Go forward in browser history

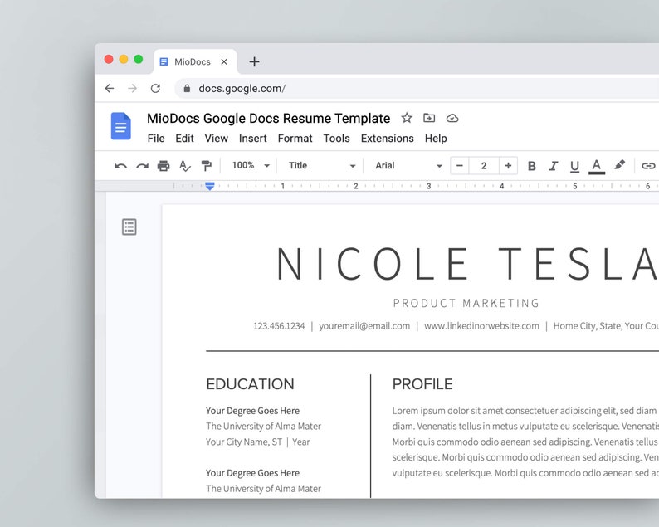click(133, 88)
